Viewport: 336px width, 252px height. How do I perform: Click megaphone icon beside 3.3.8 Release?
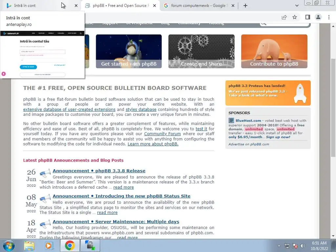click(x=45, y=173)
